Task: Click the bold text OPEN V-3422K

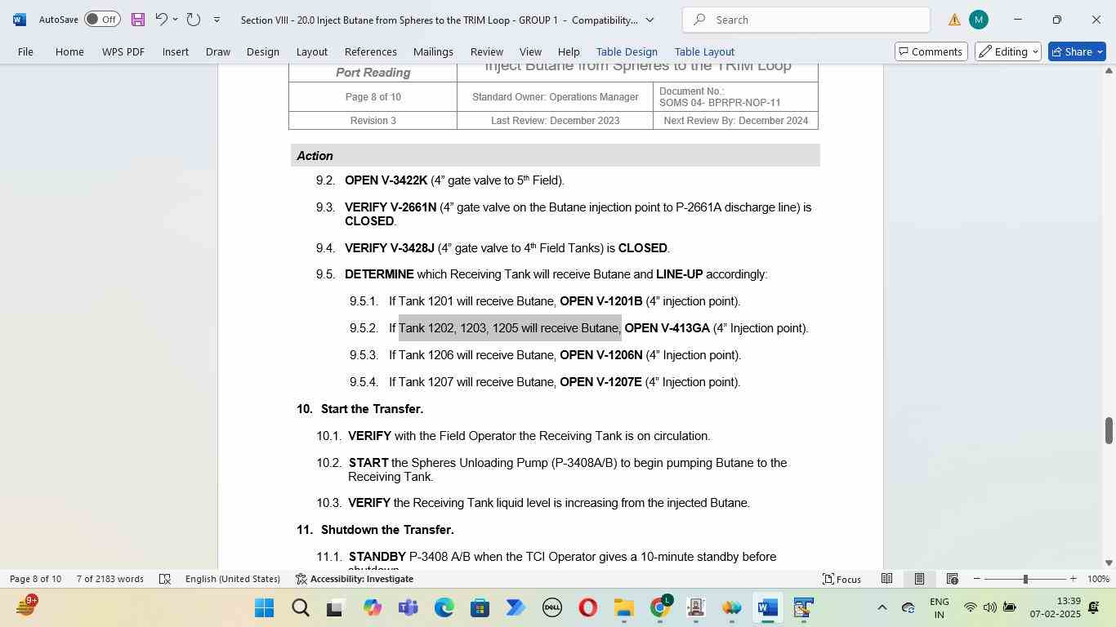Action: (x=386, y=180)
